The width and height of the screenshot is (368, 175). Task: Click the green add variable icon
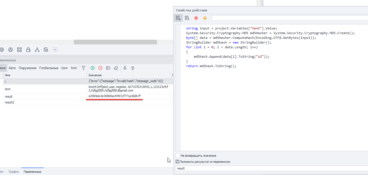[93, 68]
